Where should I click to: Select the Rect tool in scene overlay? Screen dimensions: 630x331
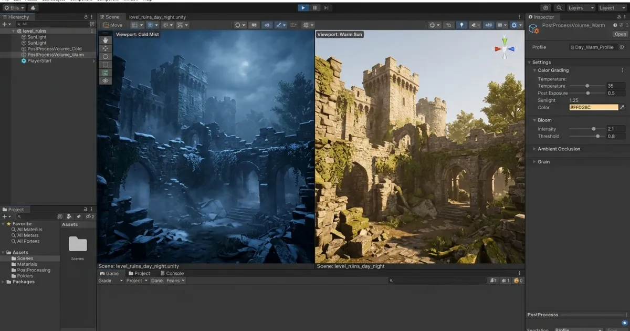pos(106,73)
